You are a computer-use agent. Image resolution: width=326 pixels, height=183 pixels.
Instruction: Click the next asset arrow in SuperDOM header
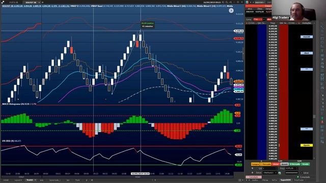coord(253,2)
